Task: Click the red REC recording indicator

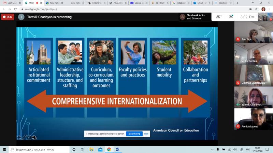Action: click(x=8, y=17)
